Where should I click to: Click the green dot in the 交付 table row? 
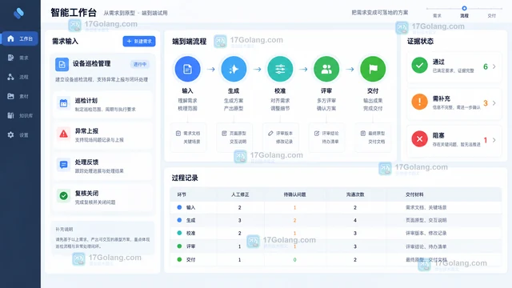179,259
